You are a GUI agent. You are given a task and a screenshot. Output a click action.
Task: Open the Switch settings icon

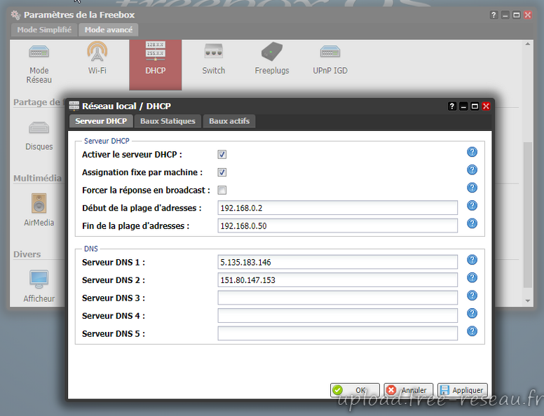(x=213, y=59)
